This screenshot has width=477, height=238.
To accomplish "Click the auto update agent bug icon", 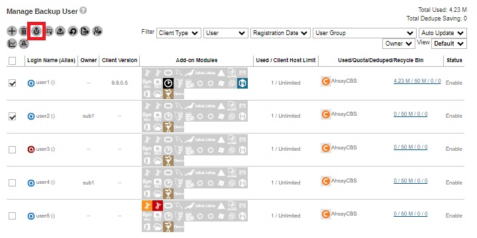I will [x=36, y=31].
